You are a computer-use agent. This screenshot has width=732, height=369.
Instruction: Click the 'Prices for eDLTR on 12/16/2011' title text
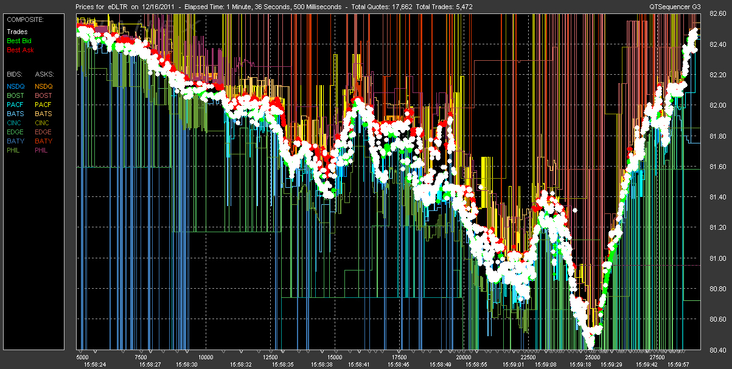tap(125, 7)
